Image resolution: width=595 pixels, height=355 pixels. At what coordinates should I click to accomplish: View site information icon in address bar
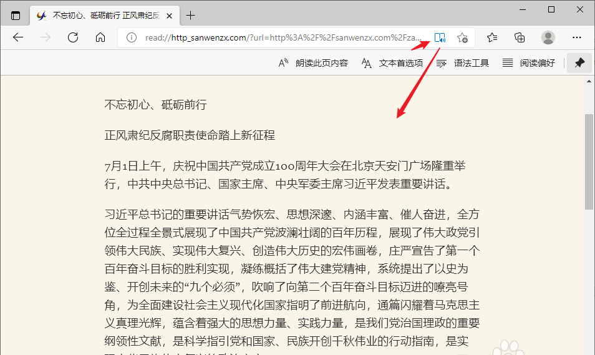[132, 37]
